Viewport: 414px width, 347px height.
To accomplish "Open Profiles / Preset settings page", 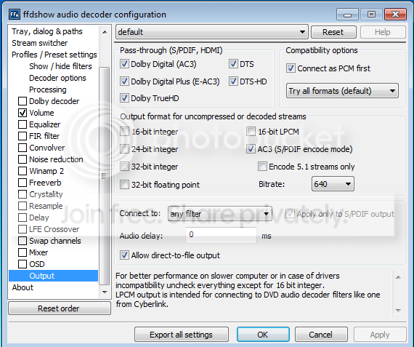I will click(54, 55).
